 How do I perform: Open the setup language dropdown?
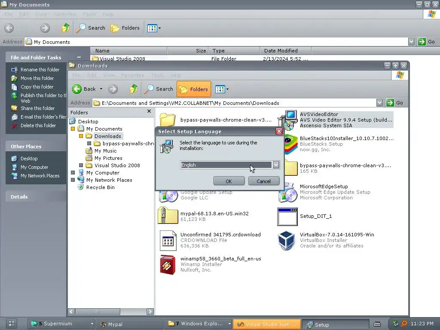(x=276, y=165)
